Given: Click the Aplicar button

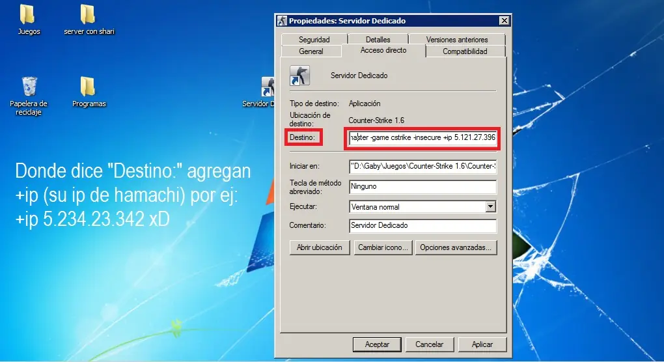Looking at the screenshot, I should pyautogui.click(x=482, y=344).
